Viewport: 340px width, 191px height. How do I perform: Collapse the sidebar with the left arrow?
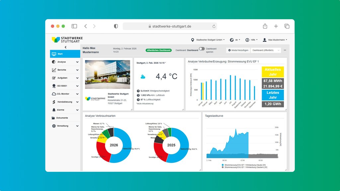(65, 47)
